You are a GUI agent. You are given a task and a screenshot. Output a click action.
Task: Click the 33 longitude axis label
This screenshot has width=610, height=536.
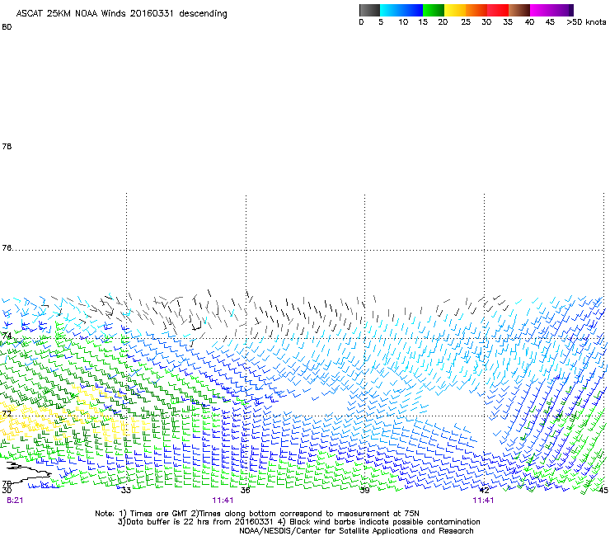[126, 490]
